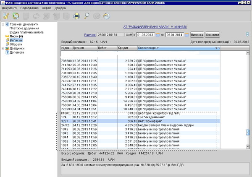Image resolution: width=252 pixels, height=177 pixels.
Task: Click the sign document toolbar icon
Action: coord(6,16)
